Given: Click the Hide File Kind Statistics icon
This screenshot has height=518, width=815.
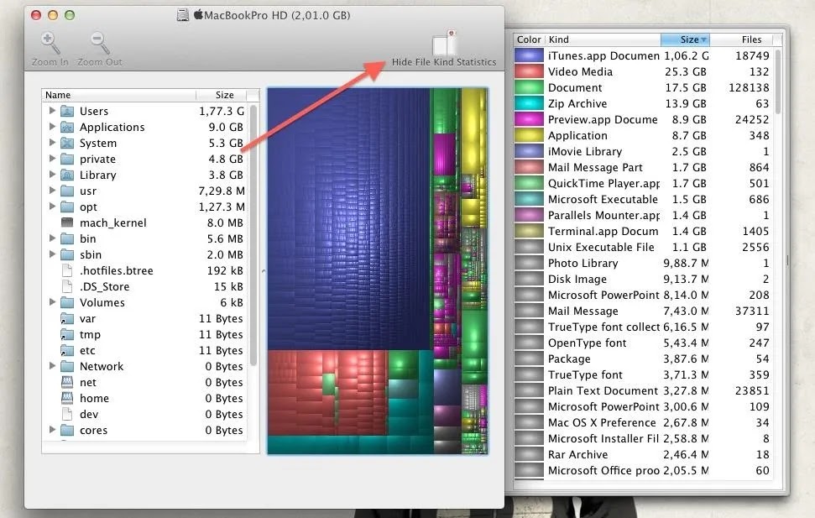Looking at the screenshot, I should click(x=444, y=44).
